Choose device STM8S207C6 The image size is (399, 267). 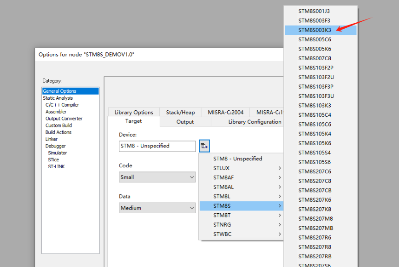pos(321,172)
